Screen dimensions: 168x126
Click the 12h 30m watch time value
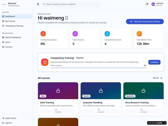pyautogui.click(x=143, y=44)
